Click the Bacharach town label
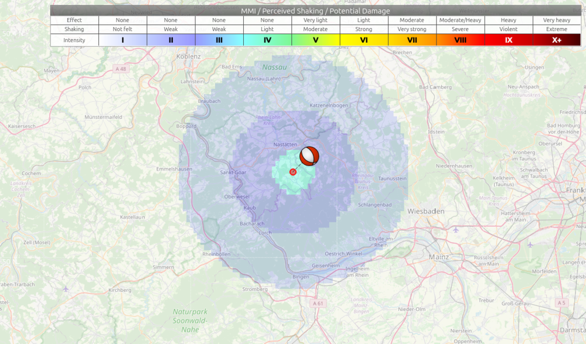The height and width of the screenshot is (344, 586). click(x=252, y=224)
